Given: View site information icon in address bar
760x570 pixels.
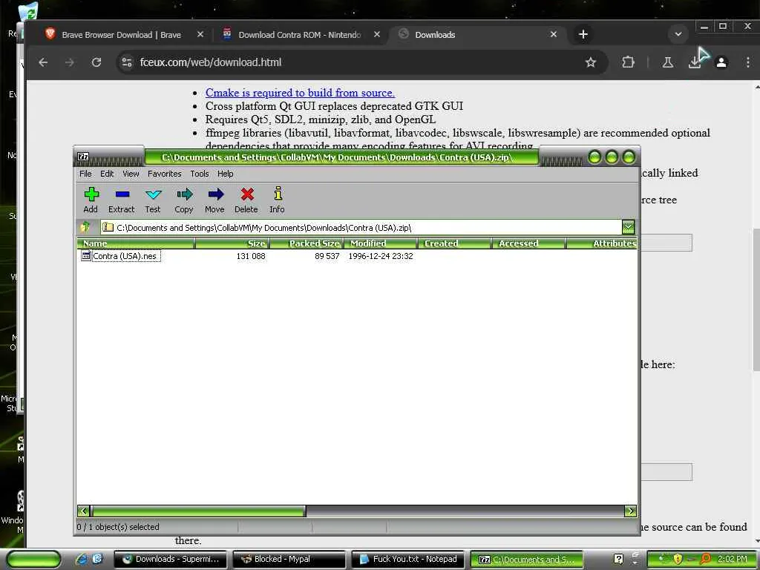Looking at the screenshot, I should tap(127, 62).
